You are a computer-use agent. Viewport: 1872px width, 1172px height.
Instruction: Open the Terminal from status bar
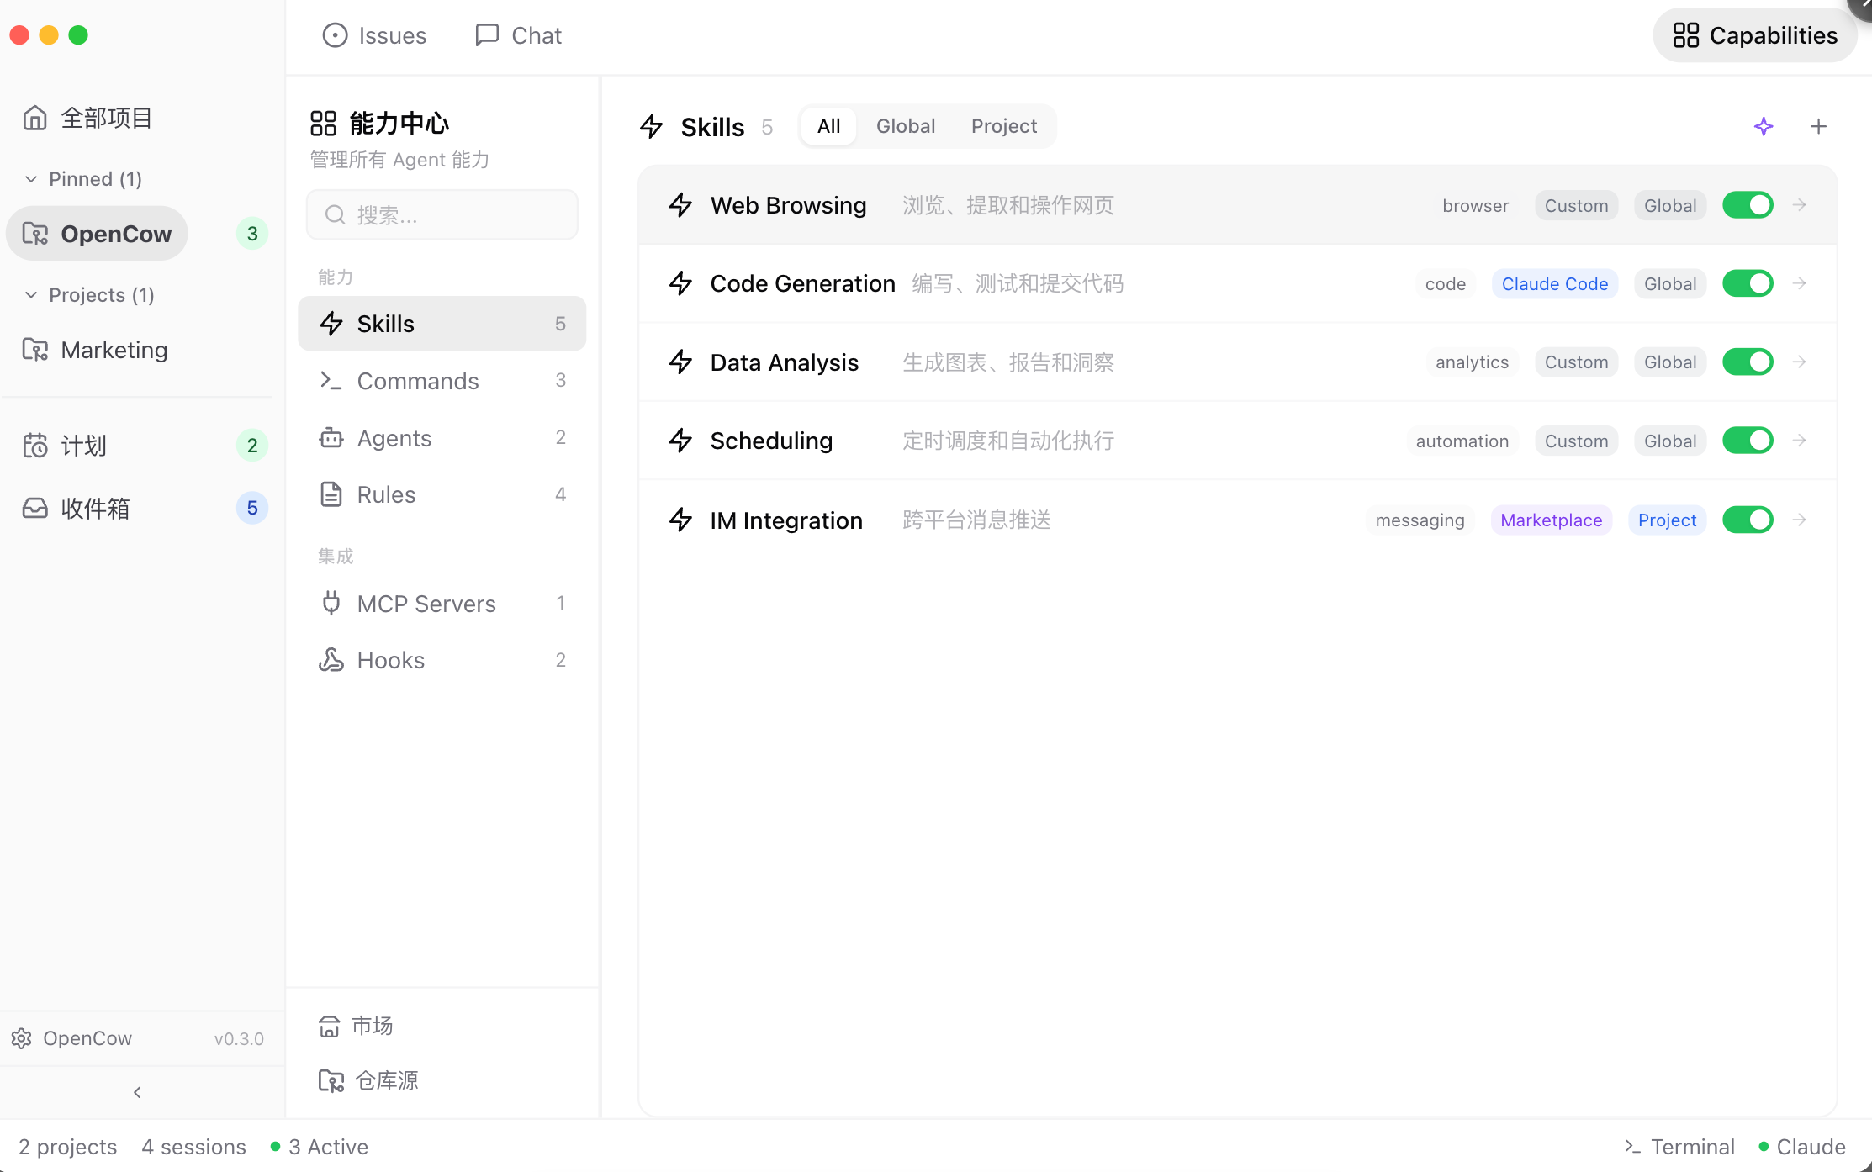(x=1679, y=1147)
